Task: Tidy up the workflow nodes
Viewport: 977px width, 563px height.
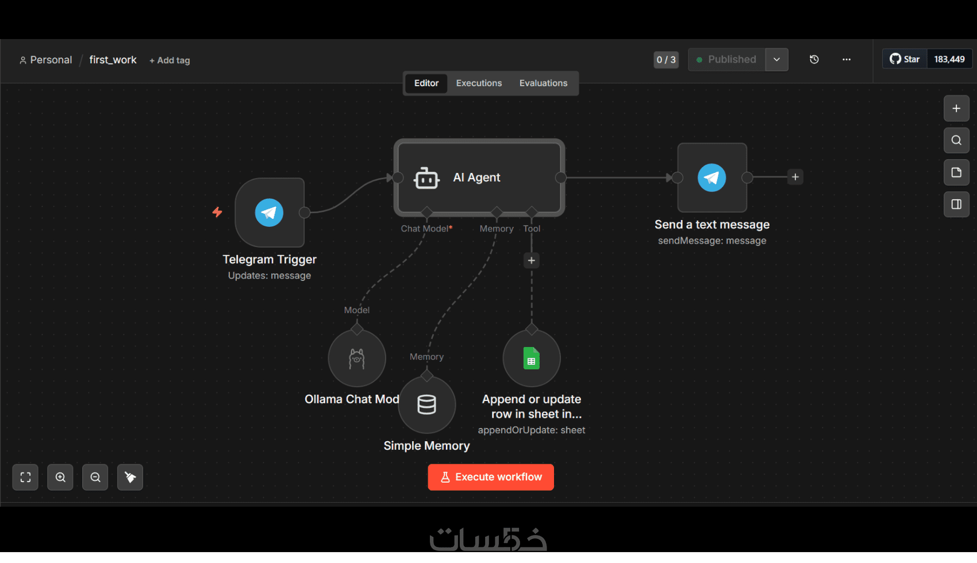Action: 130,477
